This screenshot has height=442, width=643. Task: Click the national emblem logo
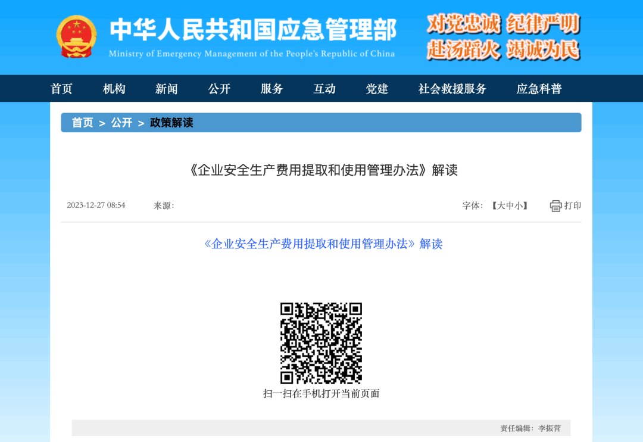[x=76, y=37]
